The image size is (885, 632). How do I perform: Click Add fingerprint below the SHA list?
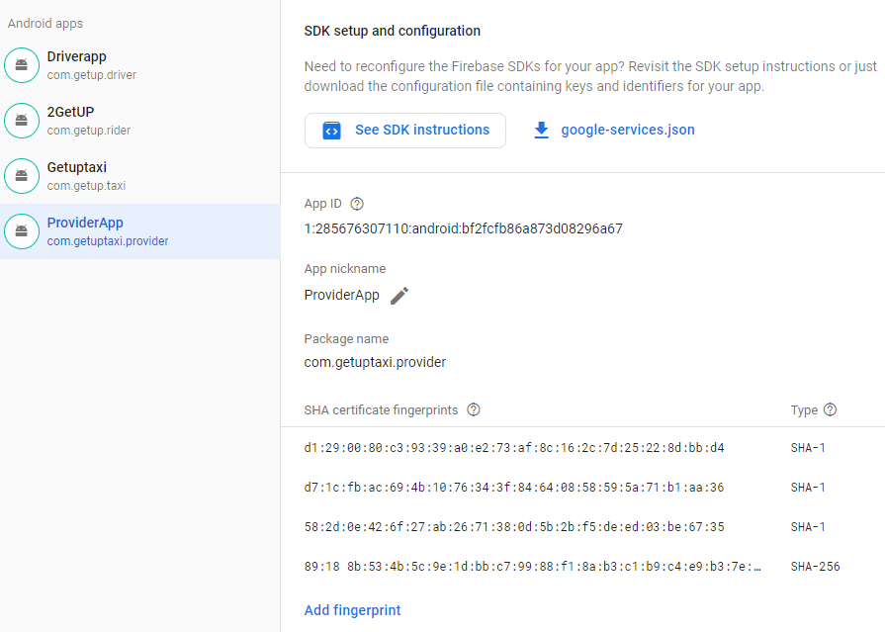[x=352, y=610]
